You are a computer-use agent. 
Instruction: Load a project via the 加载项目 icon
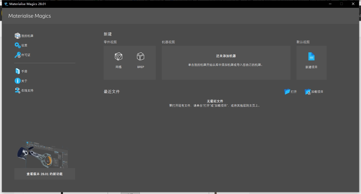pyautogui.click(x=308, y=92)
